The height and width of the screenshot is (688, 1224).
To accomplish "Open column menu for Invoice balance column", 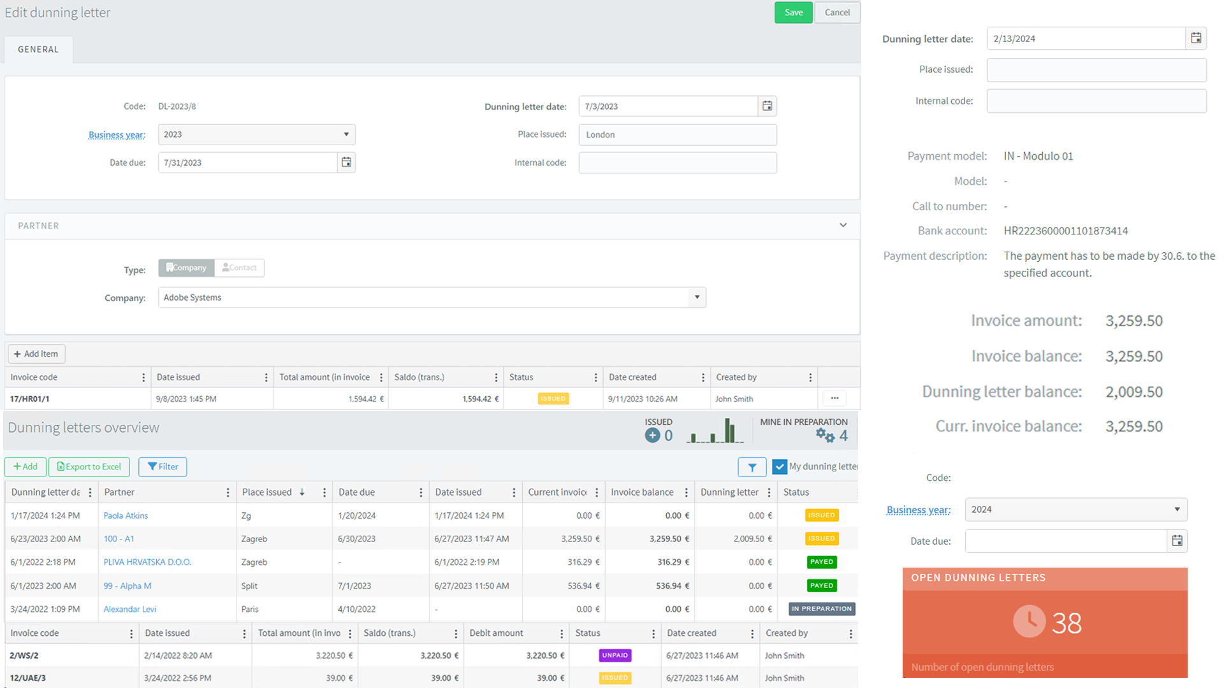I will tap(686, 492).
